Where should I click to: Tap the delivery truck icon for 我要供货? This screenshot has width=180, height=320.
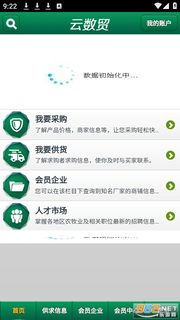(16, 155)
